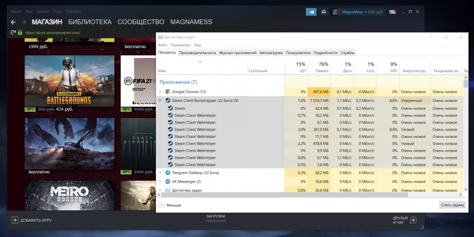Open Параметры menu in Task Manager

[x=181, y=45]
